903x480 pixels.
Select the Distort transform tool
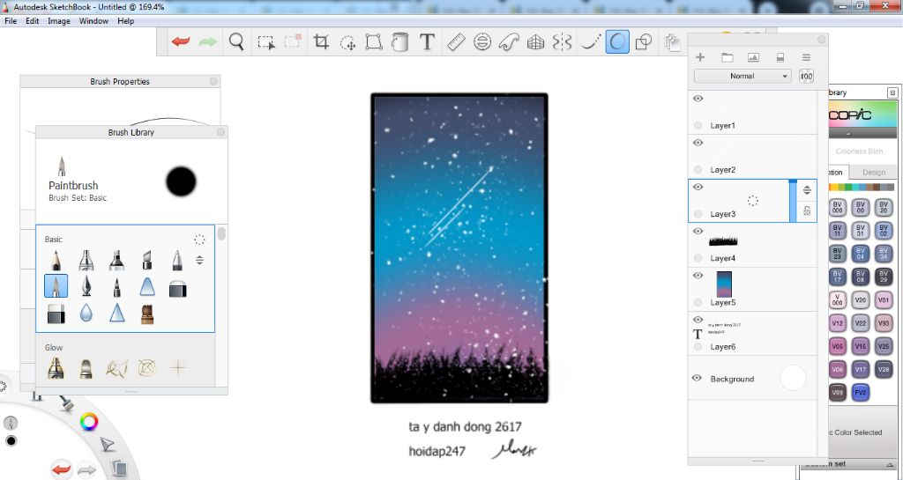point(374,42)
